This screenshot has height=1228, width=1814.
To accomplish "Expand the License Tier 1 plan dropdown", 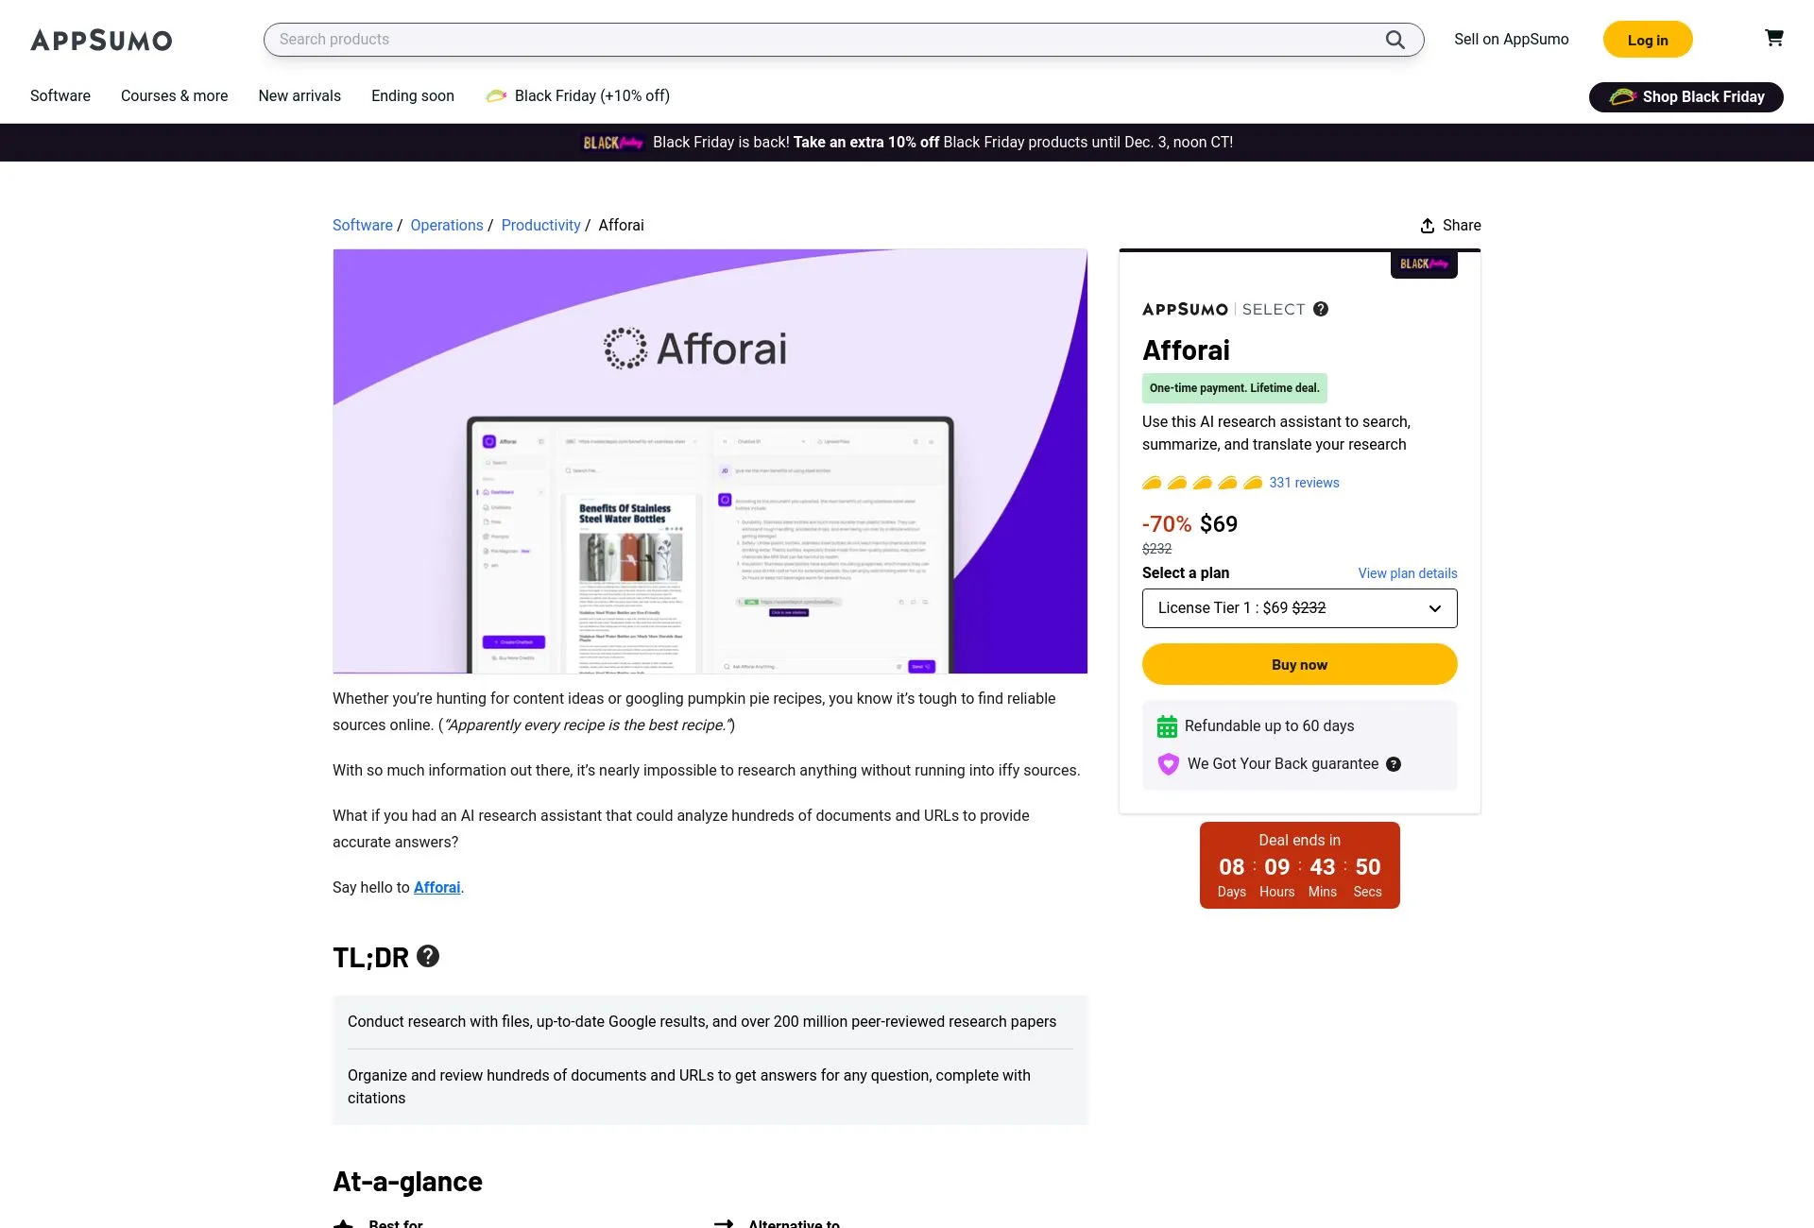I will (x=1299, y=608).
